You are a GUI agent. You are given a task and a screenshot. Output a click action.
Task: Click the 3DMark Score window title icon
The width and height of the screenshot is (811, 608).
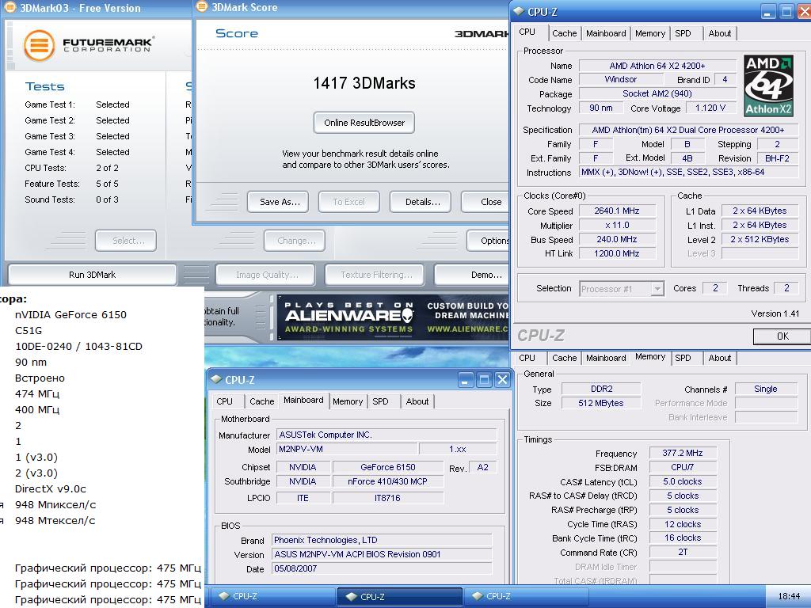[x=202, y=7]
